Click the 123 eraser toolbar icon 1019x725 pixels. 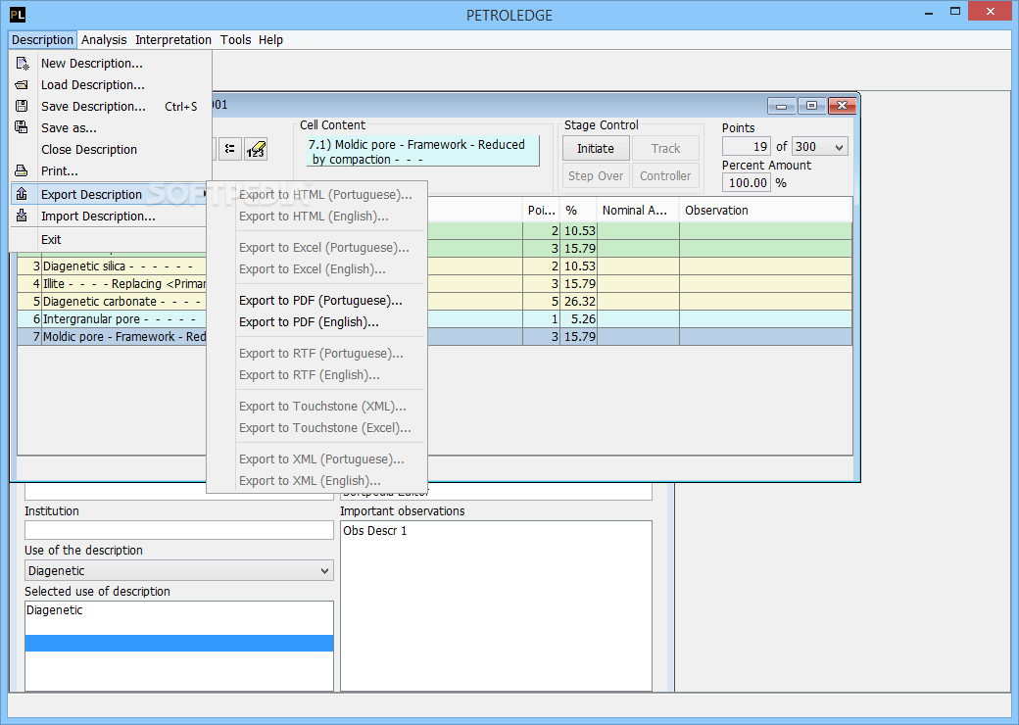[256, 149]
